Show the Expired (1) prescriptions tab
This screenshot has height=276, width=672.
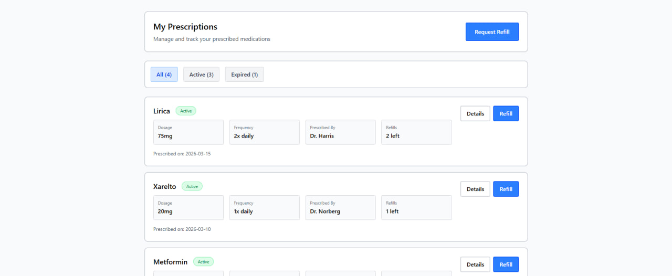[245, 75]
